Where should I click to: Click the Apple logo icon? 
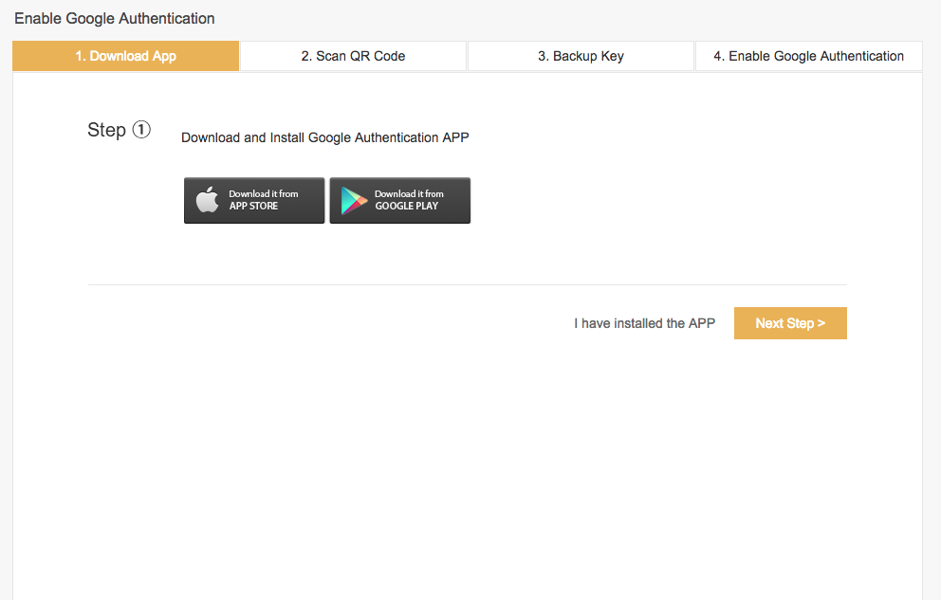coord(208,200)
